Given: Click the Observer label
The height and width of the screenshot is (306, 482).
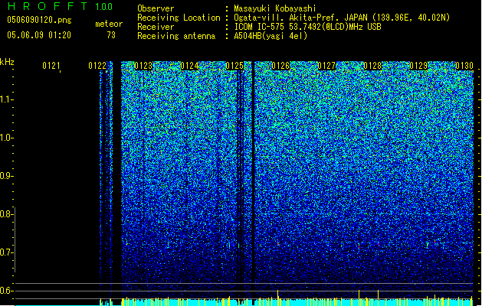Looking at the screenshot, I should click(156, 8).
